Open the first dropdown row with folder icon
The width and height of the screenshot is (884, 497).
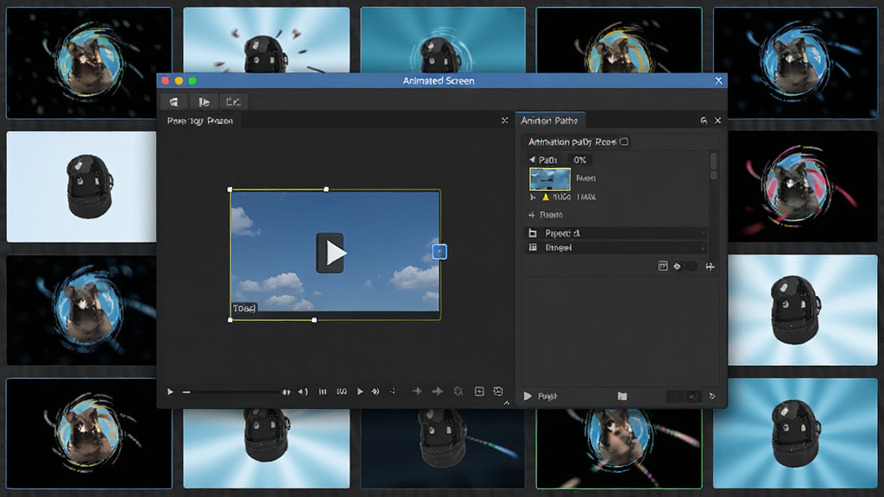(616, 233)
